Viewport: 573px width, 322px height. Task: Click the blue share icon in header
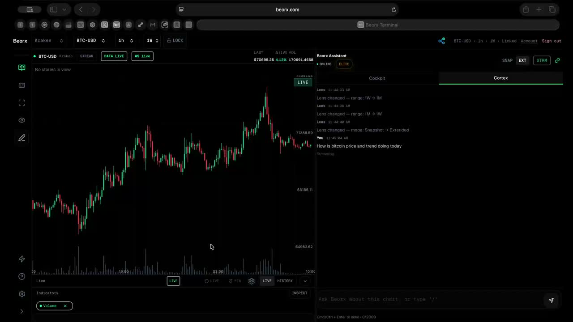pyautogui.click(x=441, y=41)
